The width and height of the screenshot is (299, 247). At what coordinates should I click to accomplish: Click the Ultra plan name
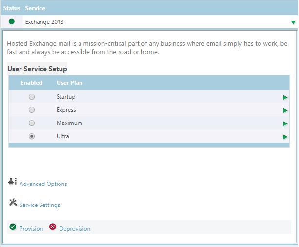(x=63, y=136)
